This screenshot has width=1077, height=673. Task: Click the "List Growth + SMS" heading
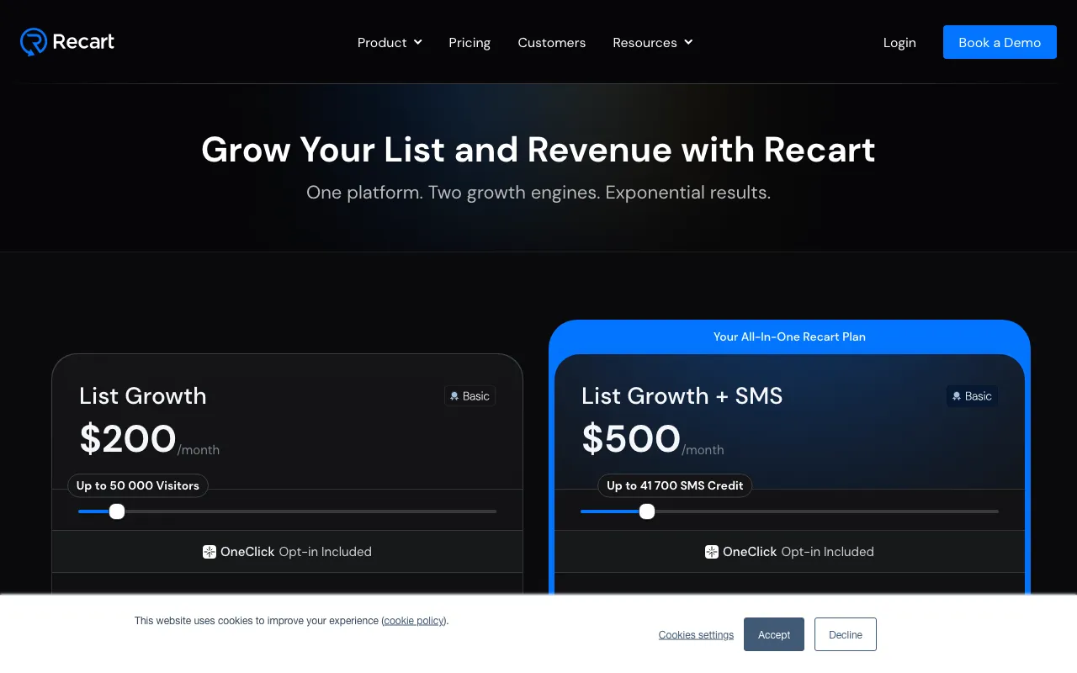tap(682, 395)
